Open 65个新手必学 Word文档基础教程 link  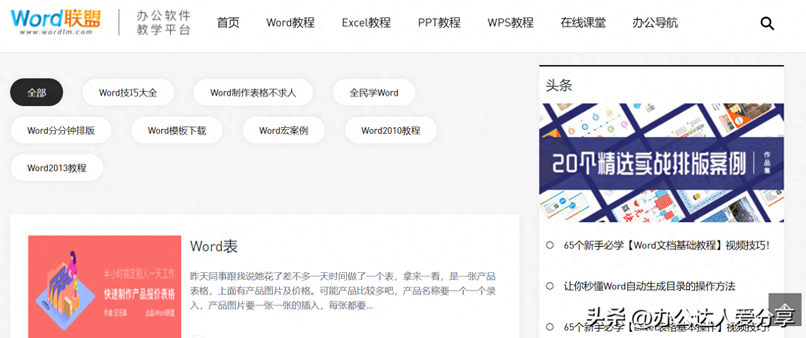coord(666,245)
